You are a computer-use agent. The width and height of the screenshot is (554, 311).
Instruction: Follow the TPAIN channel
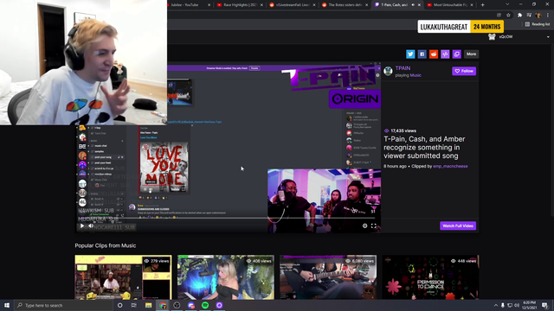(x=464, y=71)
